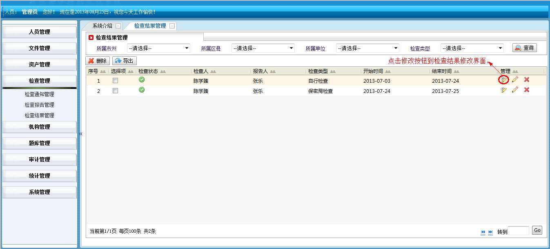550x249 pixels.
Task: Sort by 开始时间 column sort icon
Action: 388,71
